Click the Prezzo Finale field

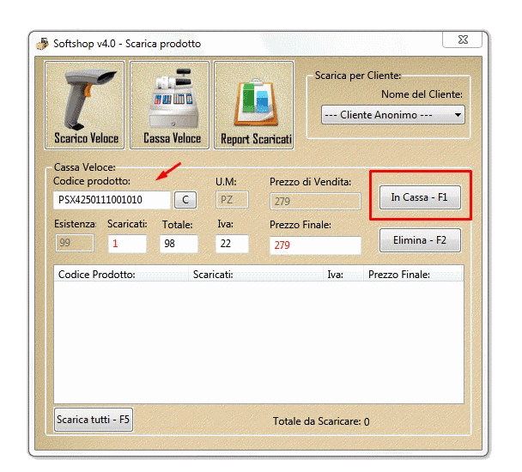click(x=315, y=245)
